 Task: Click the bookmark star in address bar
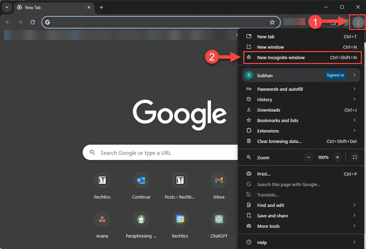(x=273, y=22)
